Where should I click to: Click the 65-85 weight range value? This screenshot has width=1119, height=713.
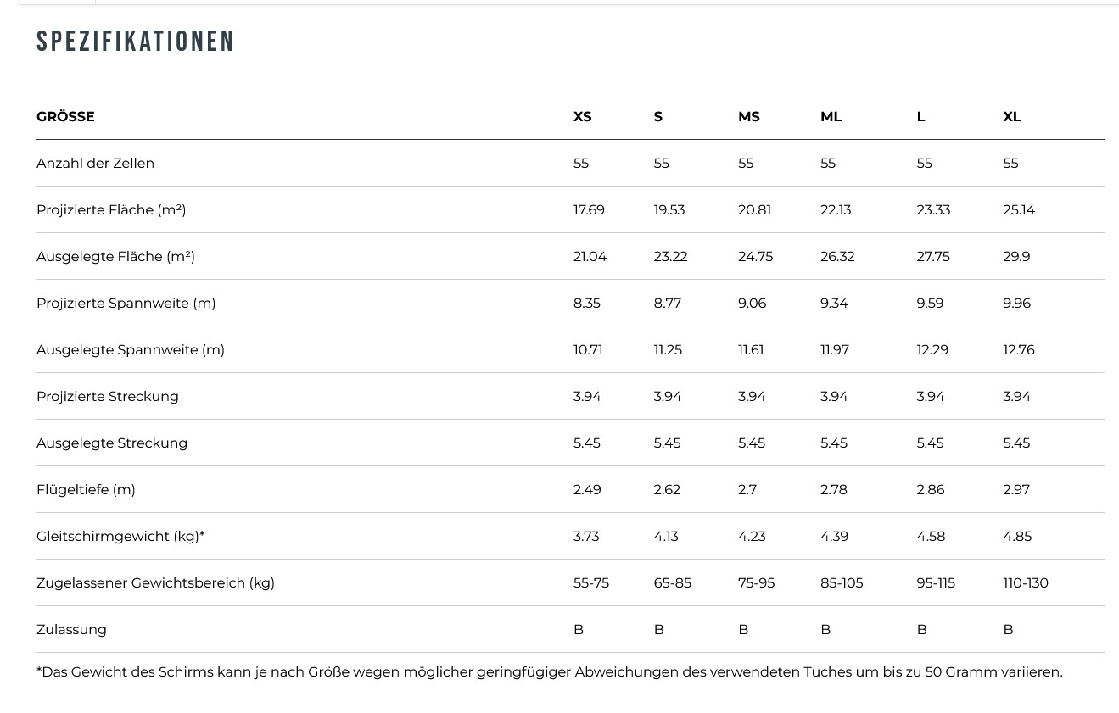click(x=672, y=583)
